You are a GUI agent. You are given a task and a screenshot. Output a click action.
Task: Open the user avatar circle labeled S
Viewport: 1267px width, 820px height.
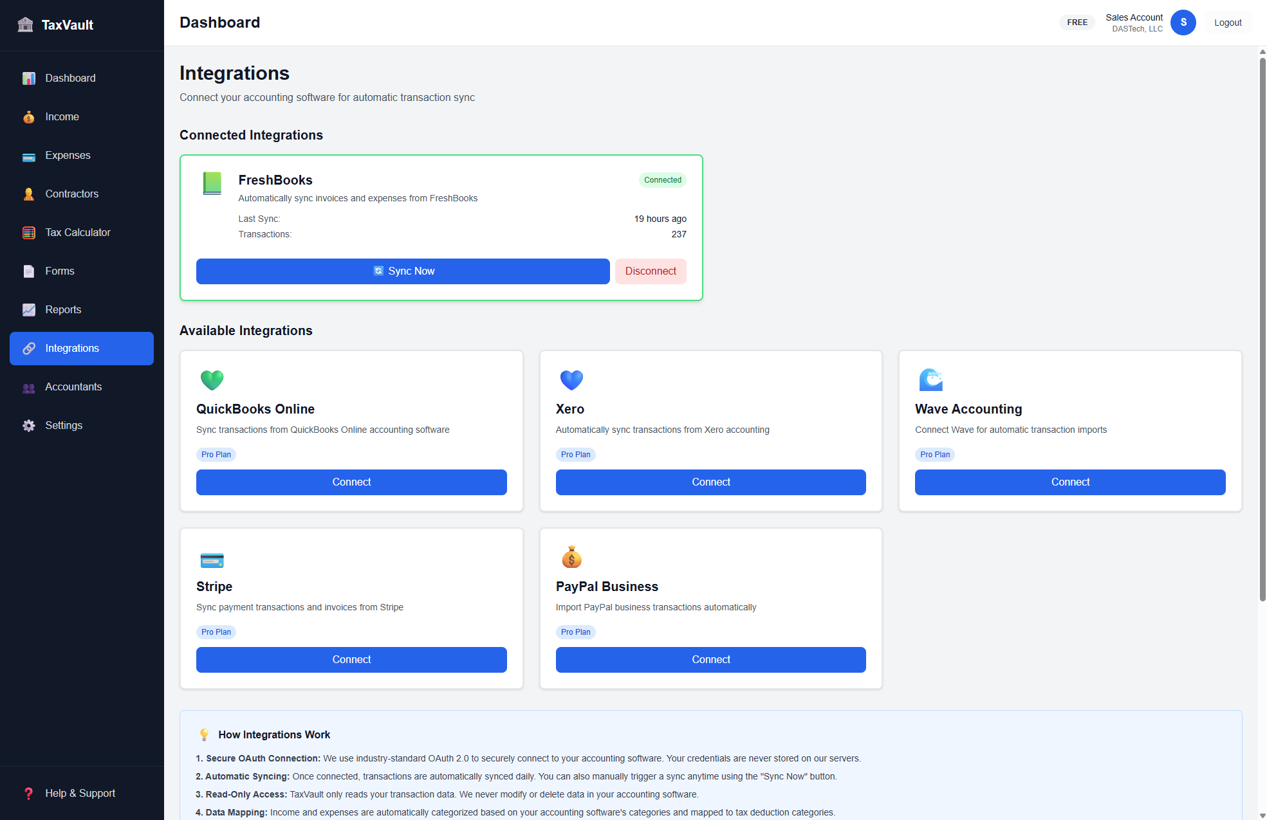1183,23
